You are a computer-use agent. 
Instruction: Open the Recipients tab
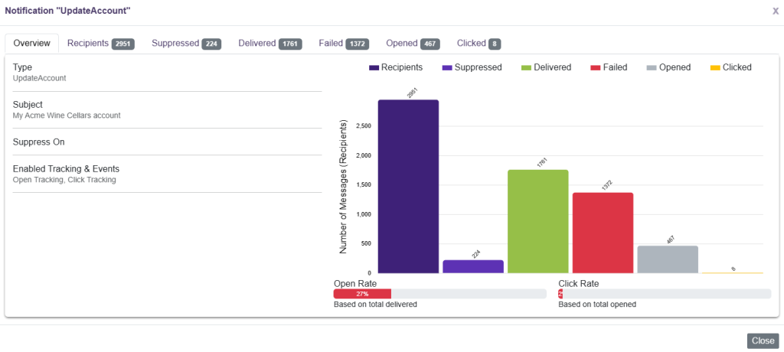(x=100, y=44)
